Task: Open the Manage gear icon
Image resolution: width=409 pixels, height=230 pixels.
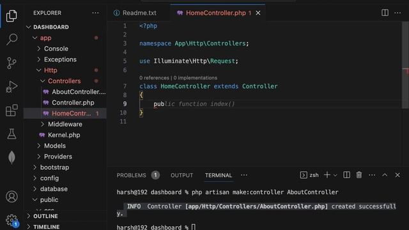Action: click(12, 220)
